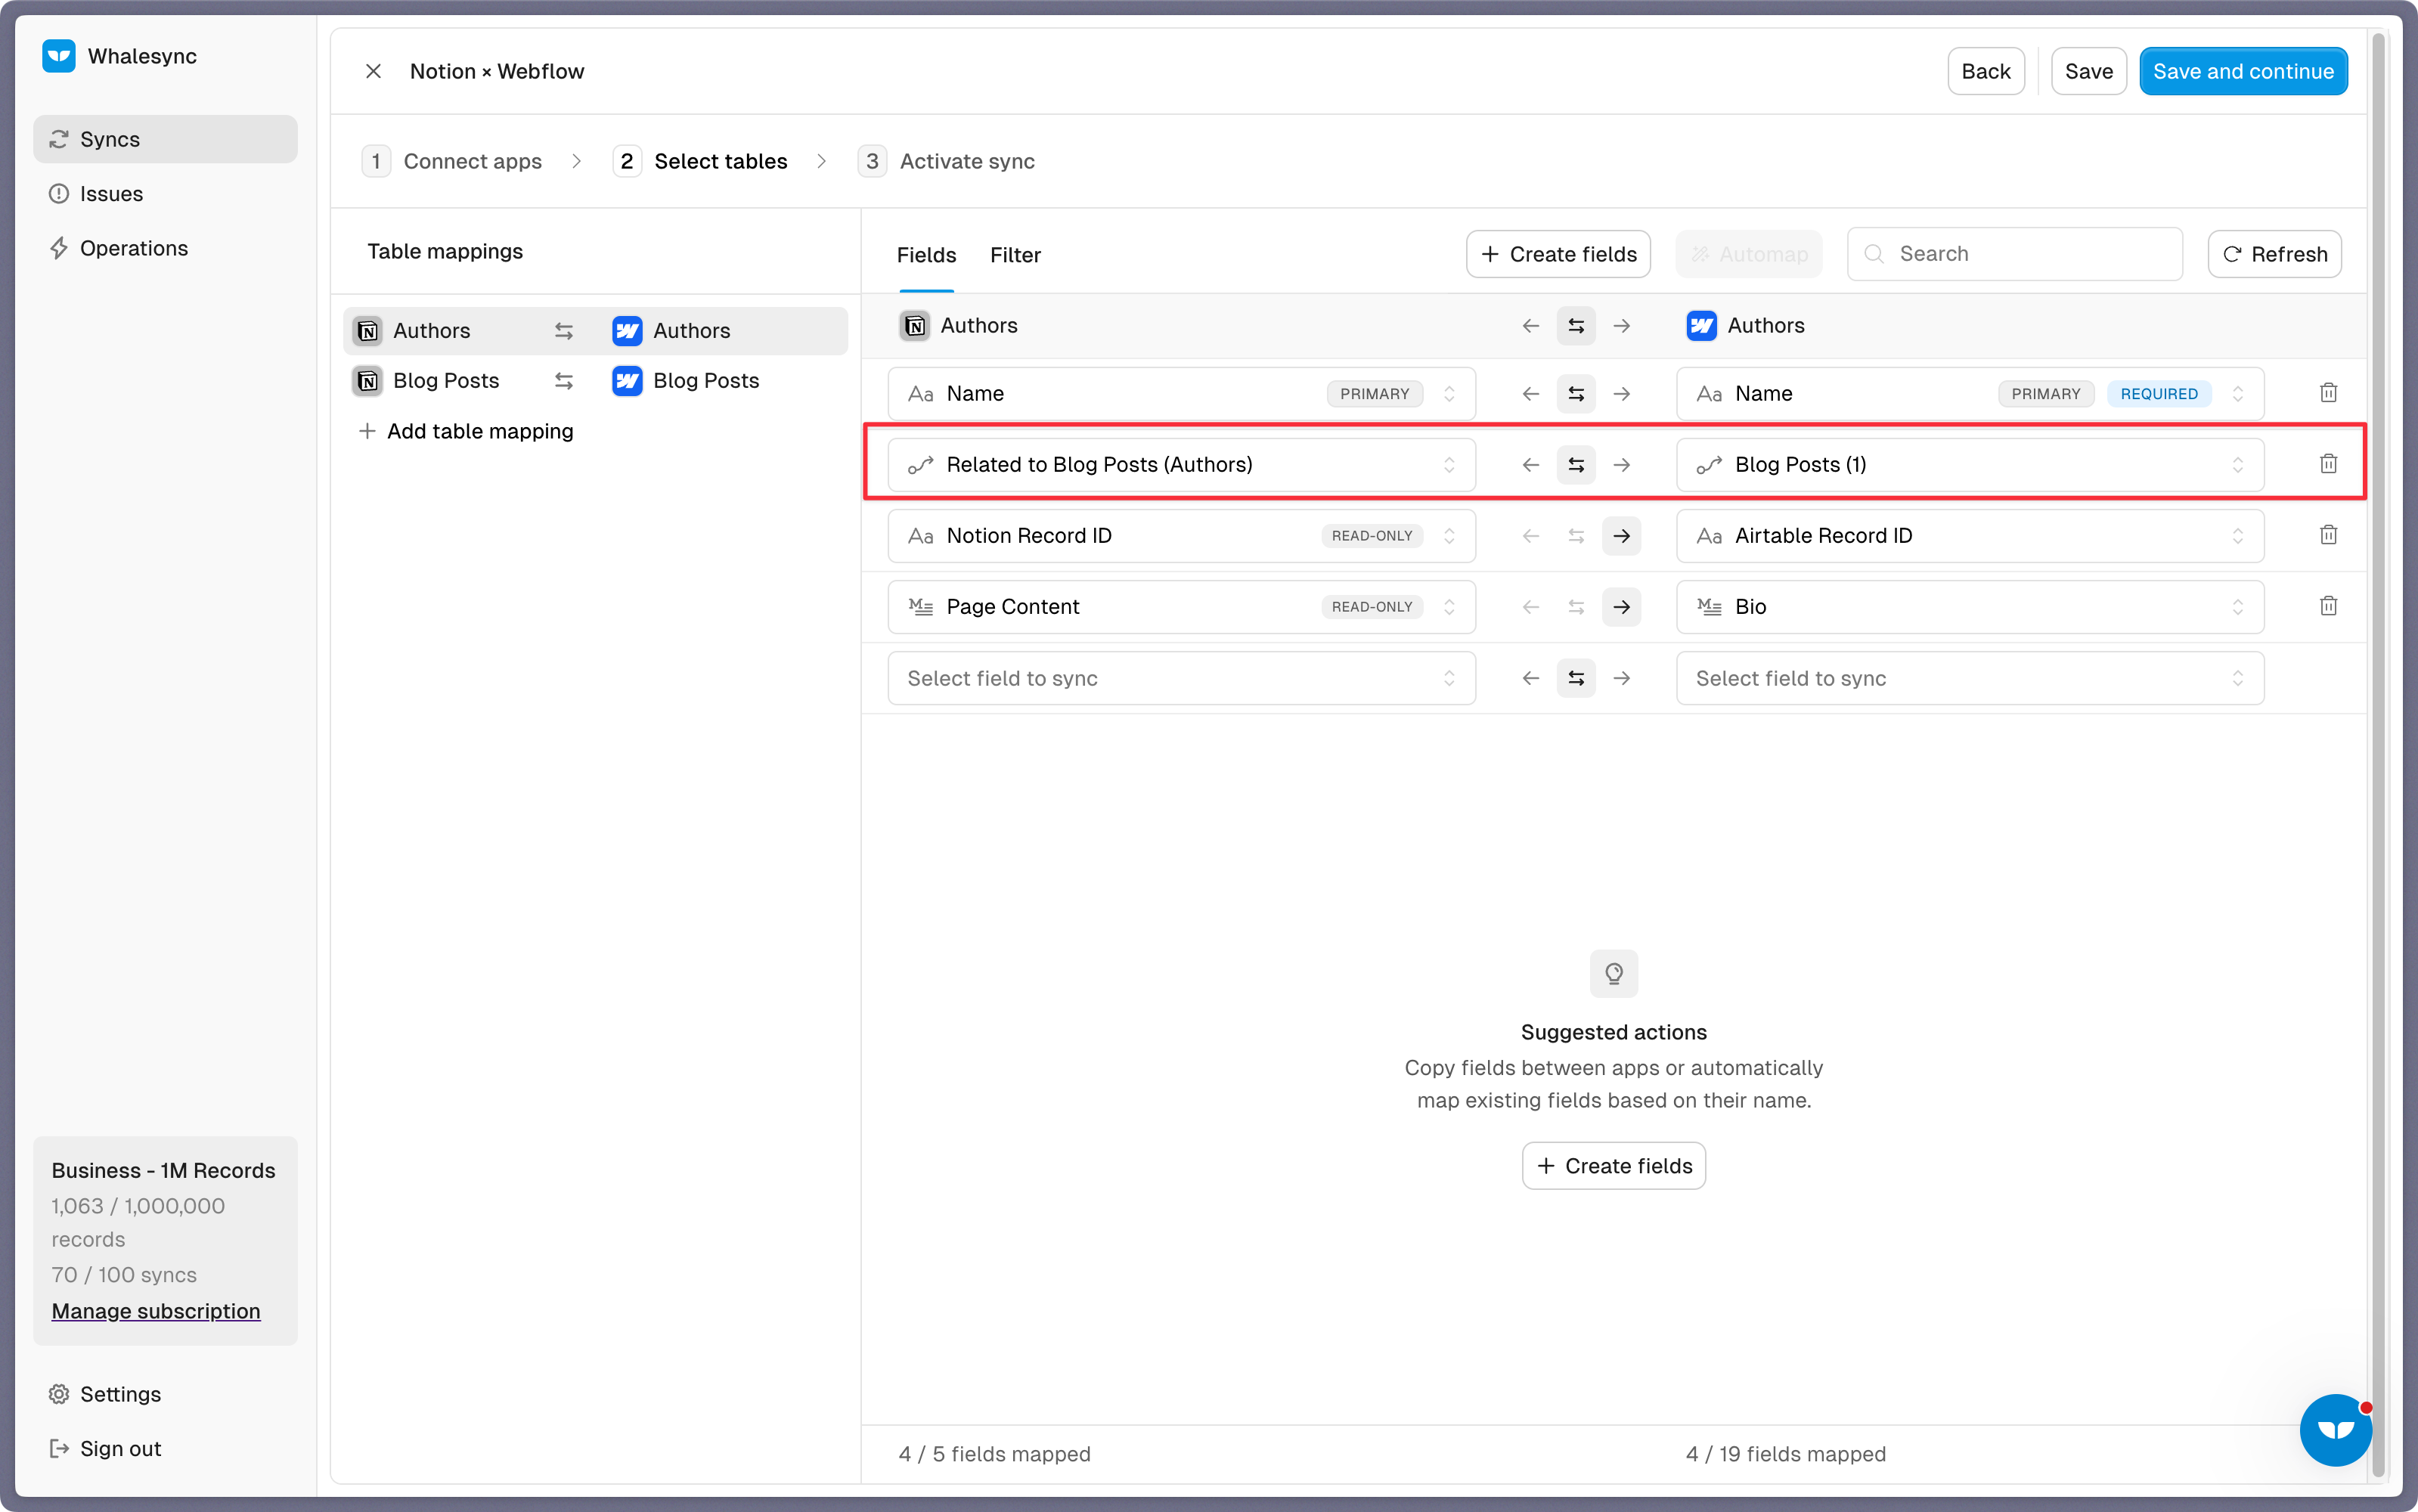The width and height of the screenshot is (2418, 1512).
Task: Click the Save button
Action: [x=2088, y=71]
